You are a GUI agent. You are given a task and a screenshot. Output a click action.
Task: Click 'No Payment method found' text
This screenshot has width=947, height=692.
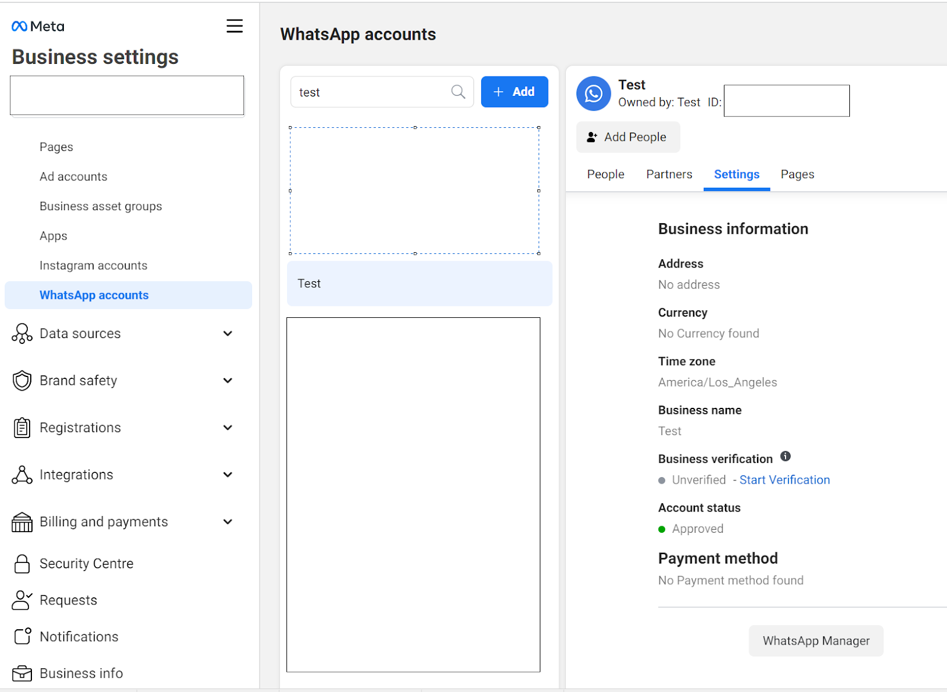click(731, 581)
